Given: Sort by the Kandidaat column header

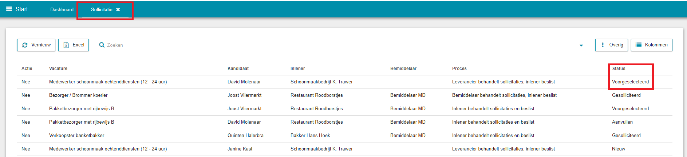Looking at the screenshot, I should tap(238, 69).
